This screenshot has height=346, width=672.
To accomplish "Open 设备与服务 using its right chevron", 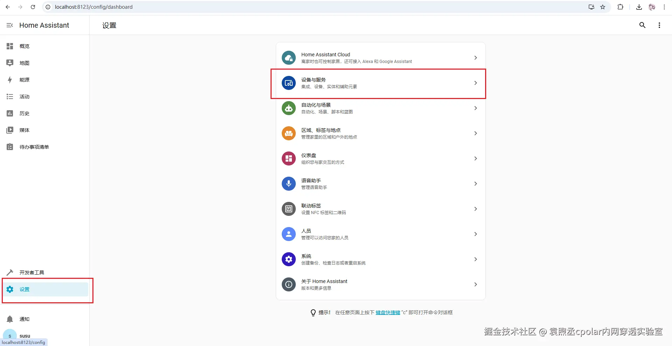I will click(x=475, y=83).
